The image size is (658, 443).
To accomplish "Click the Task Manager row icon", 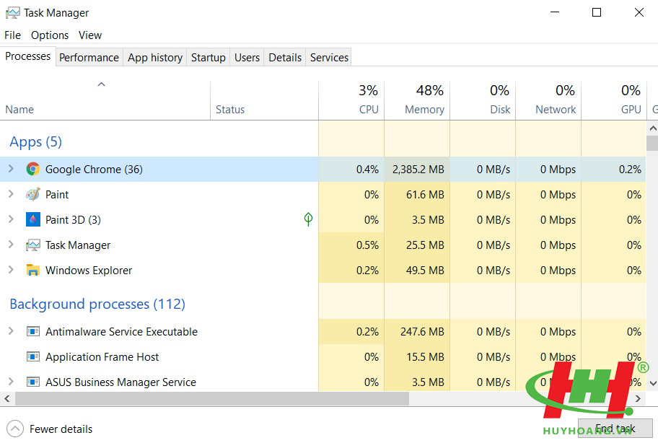I will tap(32, 245).
